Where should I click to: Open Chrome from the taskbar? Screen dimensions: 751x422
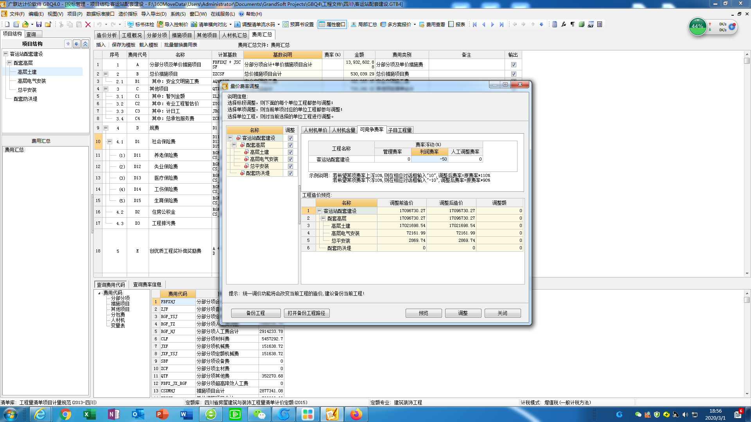(65, 414)
